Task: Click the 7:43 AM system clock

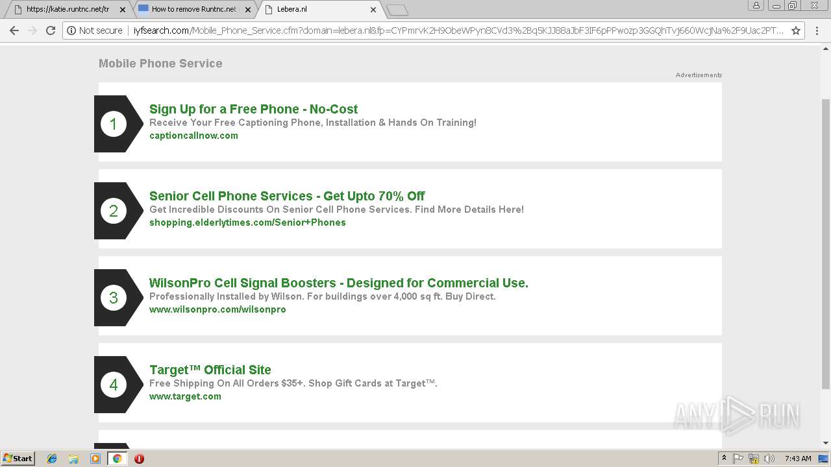Action: (798, 459)
